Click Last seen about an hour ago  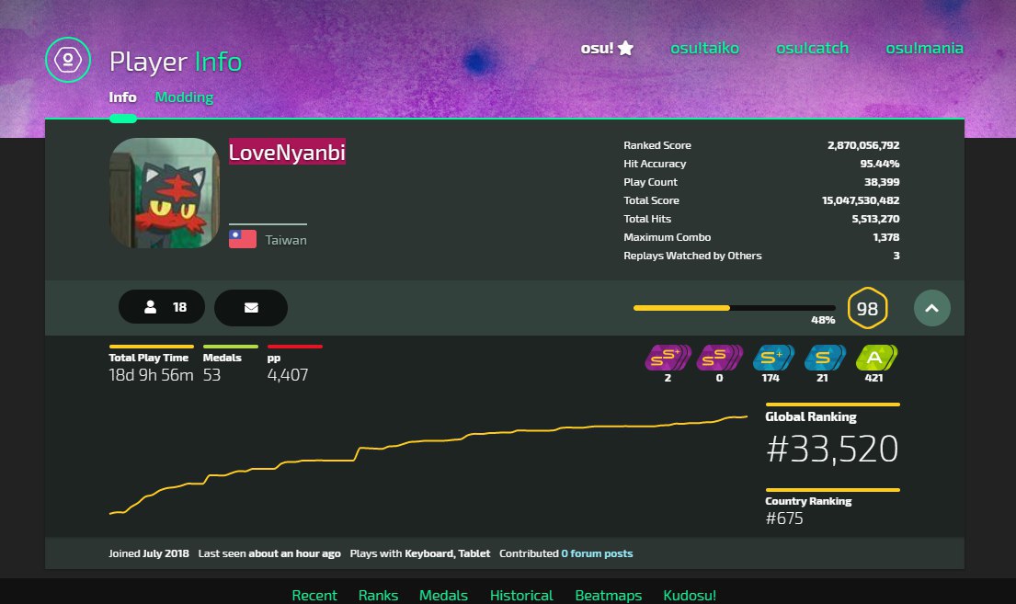pos(269,553)
